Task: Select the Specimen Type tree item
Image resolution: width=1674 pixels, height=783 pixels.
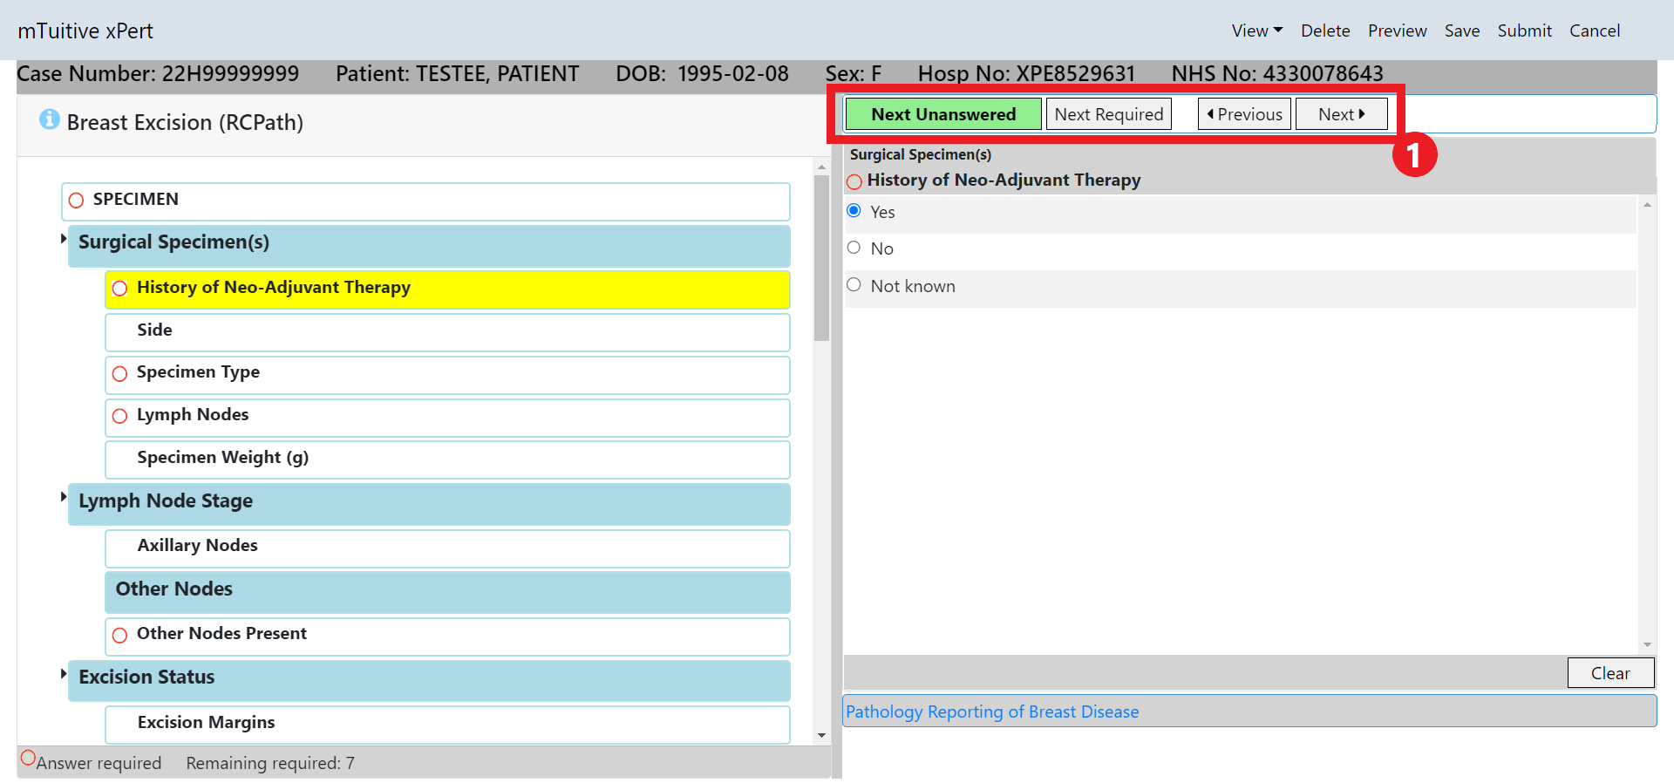Action: click(x=447, y=375)
